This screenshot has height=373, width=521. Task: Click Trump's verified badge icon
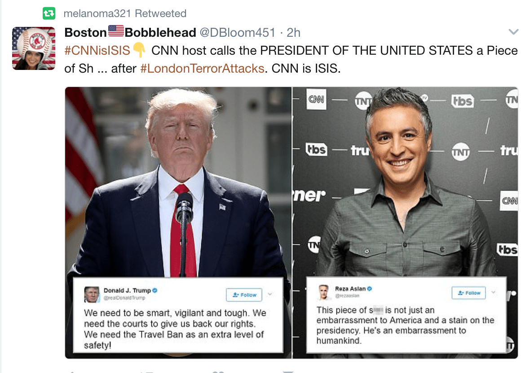155,291
